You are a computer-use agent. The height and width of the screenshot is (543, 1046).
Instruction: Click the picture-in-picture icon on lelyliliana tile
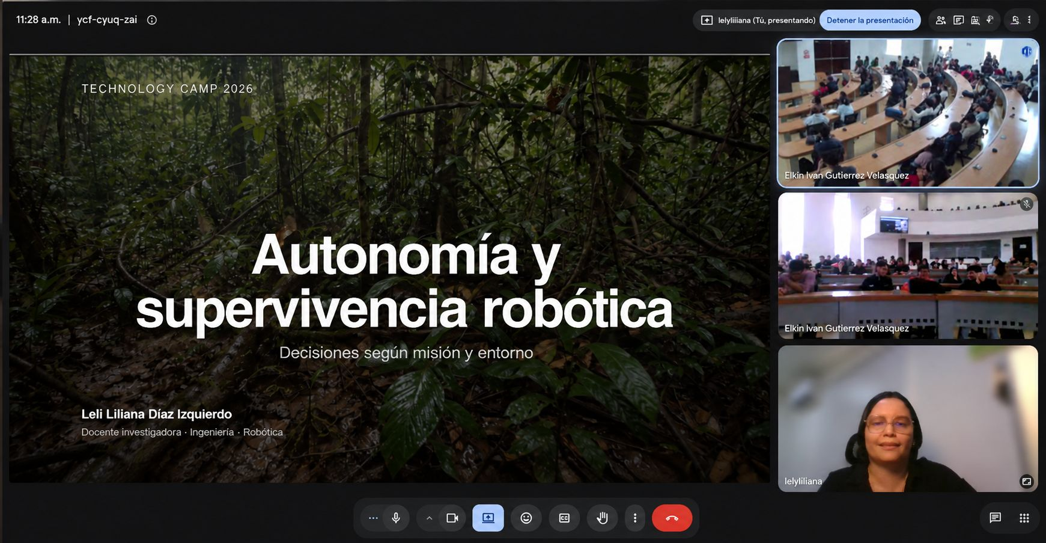point(1027,481)
